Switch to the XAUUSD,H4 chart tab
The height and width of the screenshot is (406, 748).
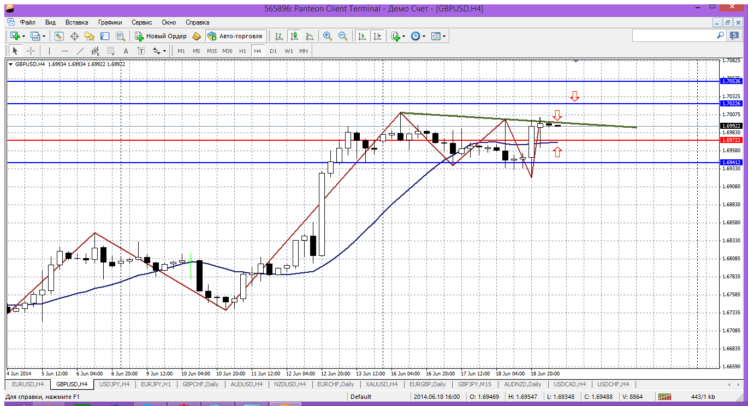pos(382,384)
